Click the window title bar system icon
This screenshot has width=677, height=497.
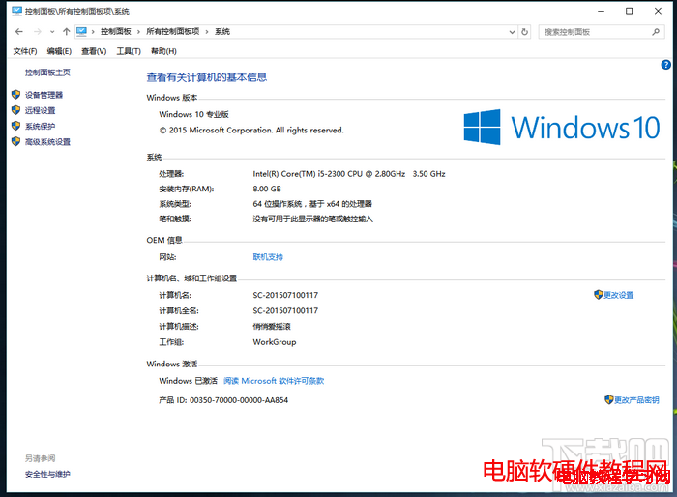click(16, 11)
